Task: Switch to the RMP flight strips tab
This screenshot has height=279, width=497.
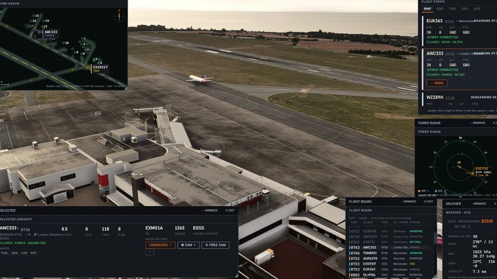Action: 427,9
